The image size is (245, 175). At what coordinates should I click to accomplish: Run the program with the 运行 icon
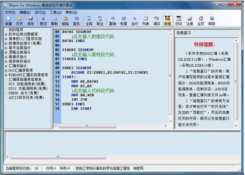[135, 21]
